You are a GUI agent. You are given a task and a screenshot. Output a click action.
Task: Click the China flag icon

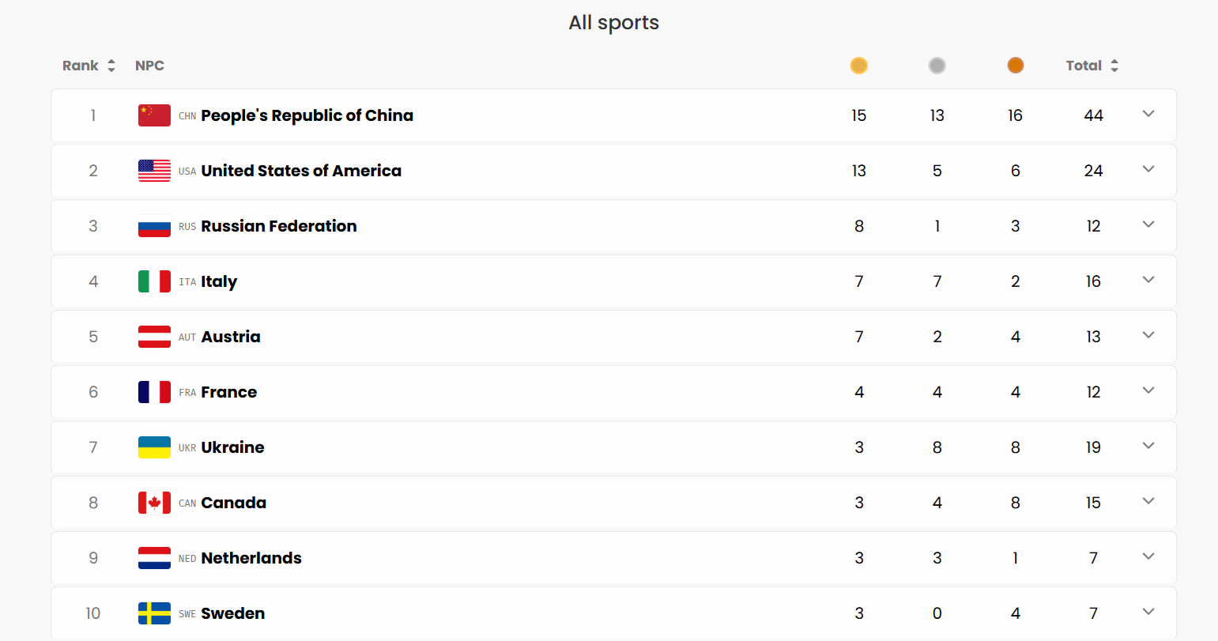[154, 115]
